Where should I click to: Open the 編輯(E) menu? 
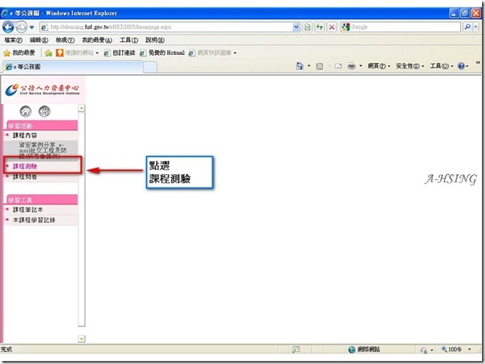click(39, 40)
